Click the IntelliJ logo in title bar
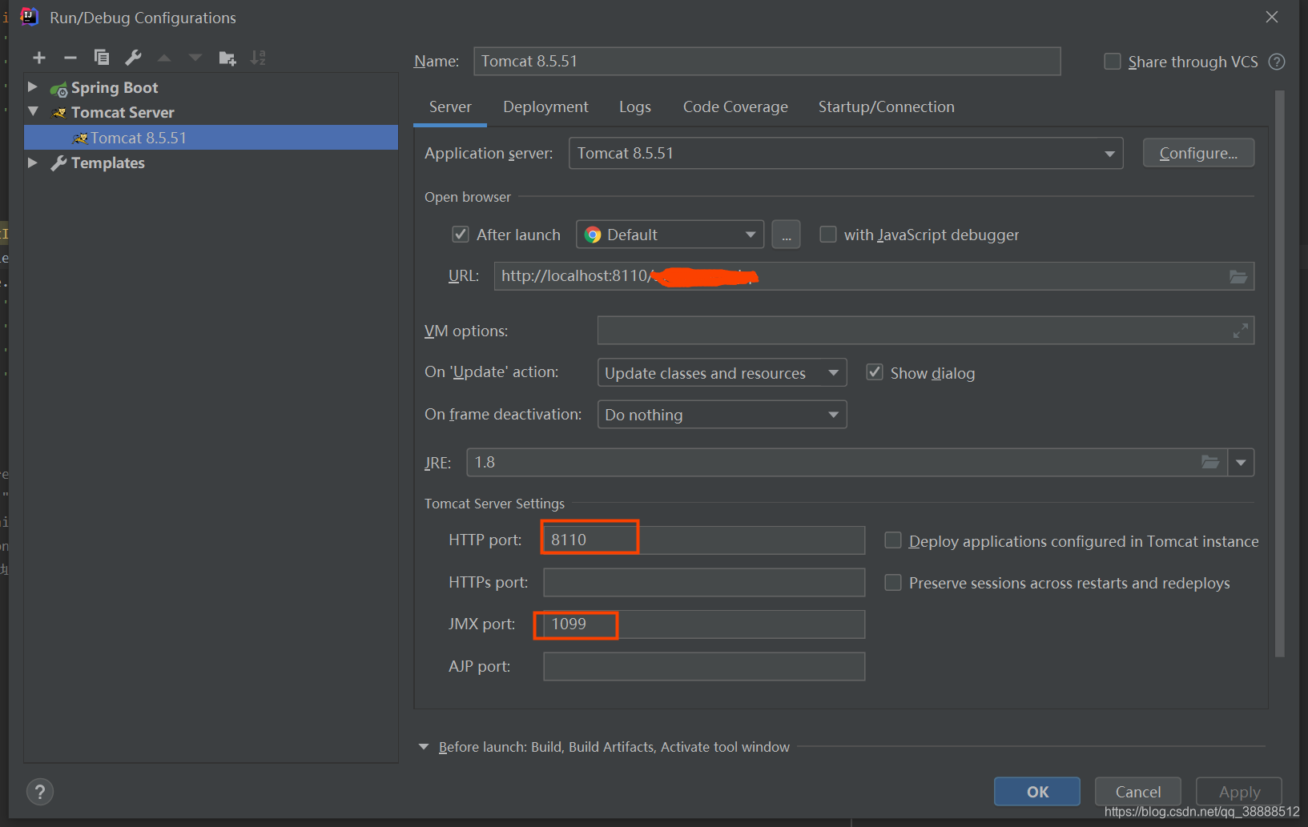The image size is (1308, 827). [29, 17]
